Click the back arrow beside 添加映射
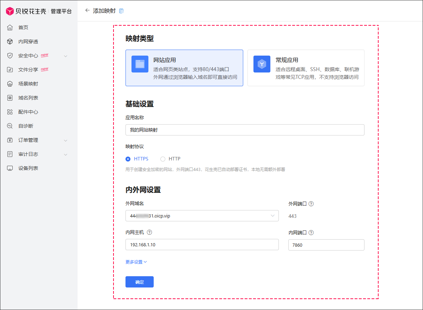423x310 pixels. tap(87, 11)
